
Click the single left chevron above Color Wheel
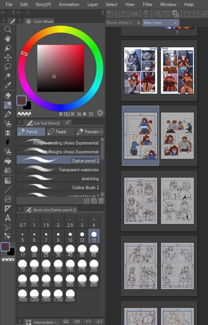[28, 13]
